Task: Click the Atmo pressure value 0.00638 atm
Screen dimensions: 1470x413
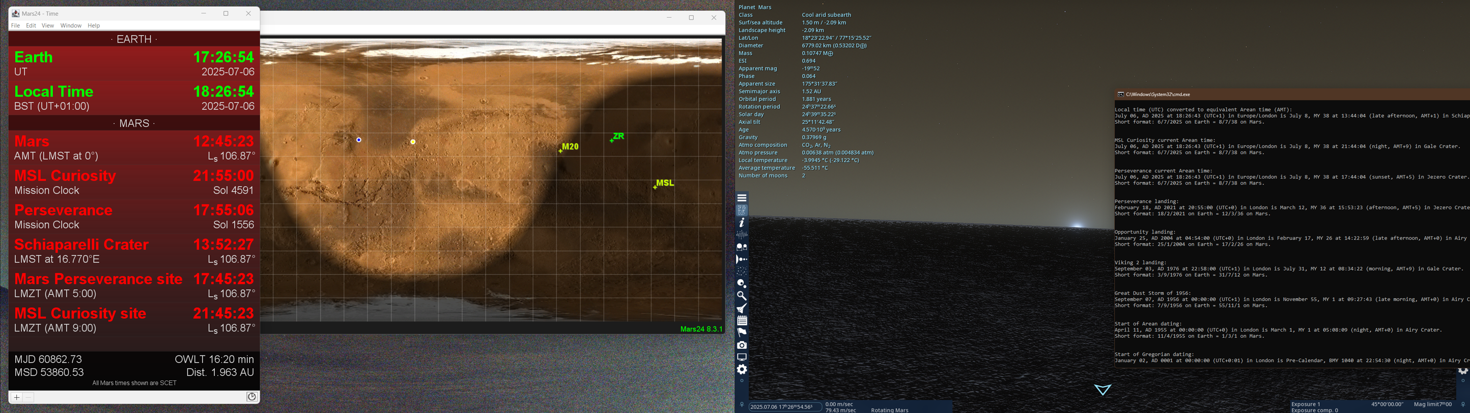Action: pos(838,153)
